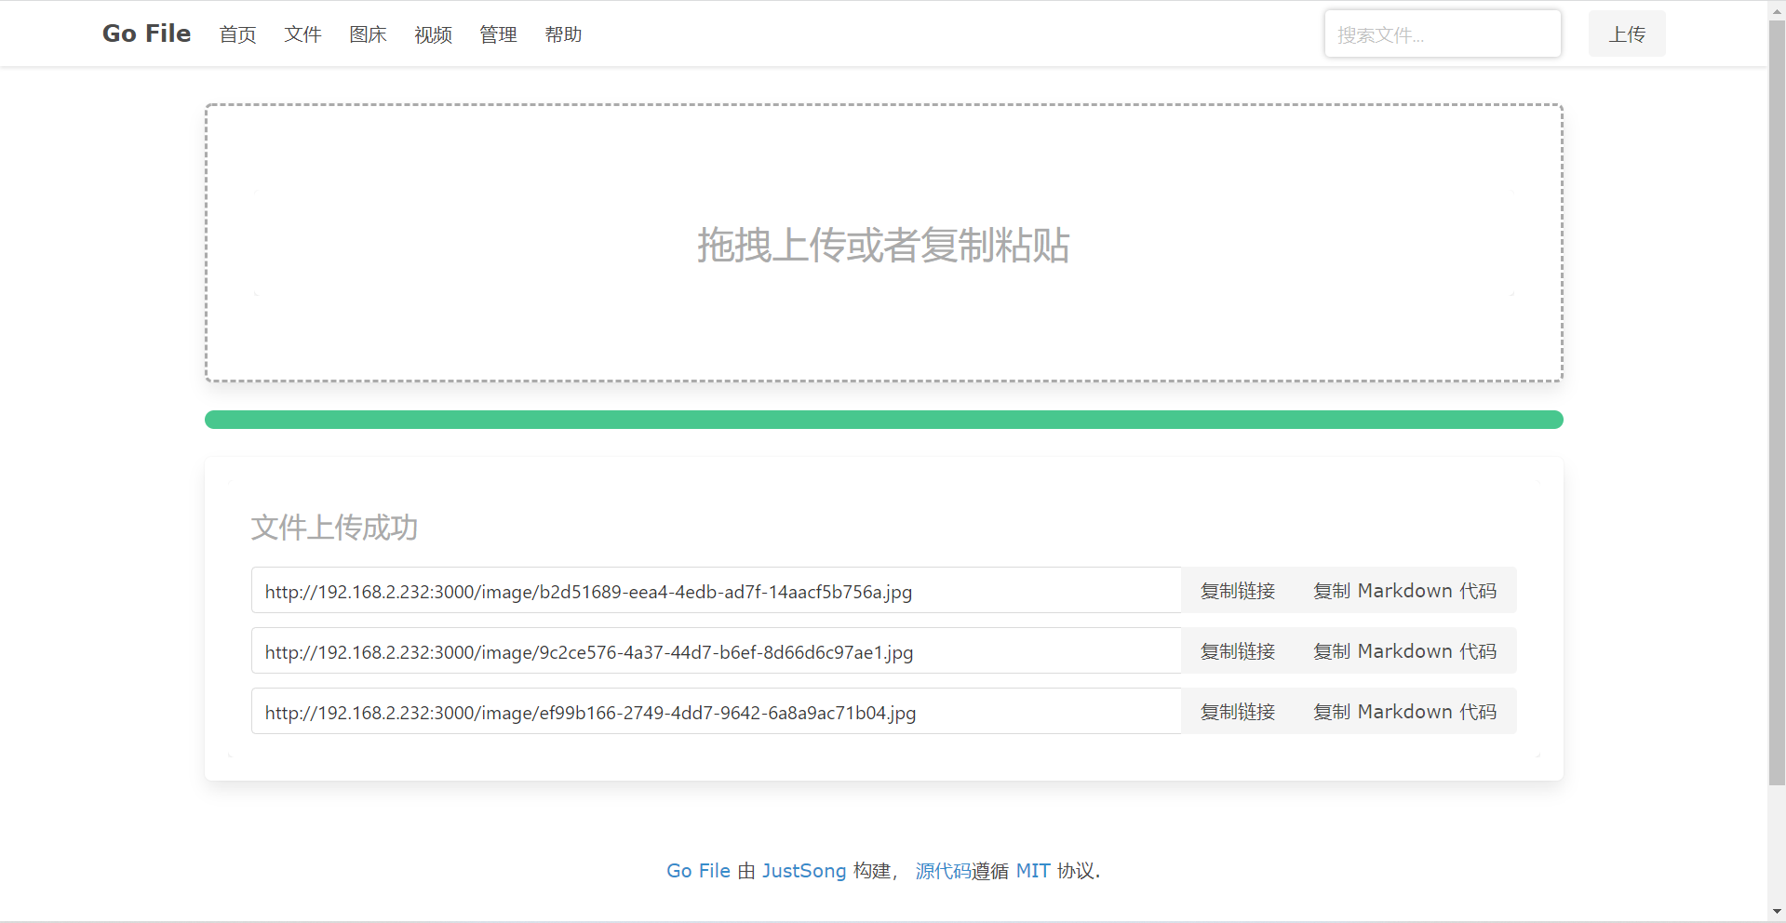Copy link for the b2d51689 image
Screen dimensions: 1786x923
pyautogui.click(x=1237, y=591)
